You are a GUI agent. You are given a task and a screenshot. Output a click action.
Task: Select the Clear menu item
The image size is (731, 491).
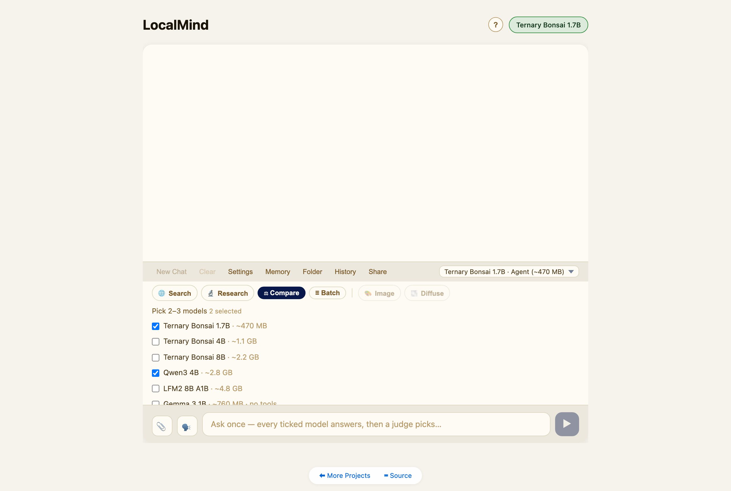click(207, 271)
